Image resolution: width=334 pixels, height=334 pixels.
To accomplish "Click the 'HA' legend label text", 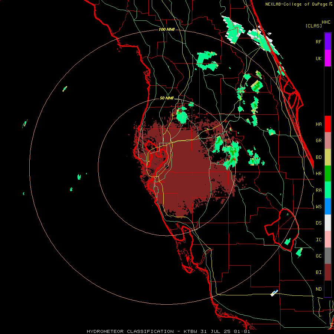I will click(x=318, y=124).
